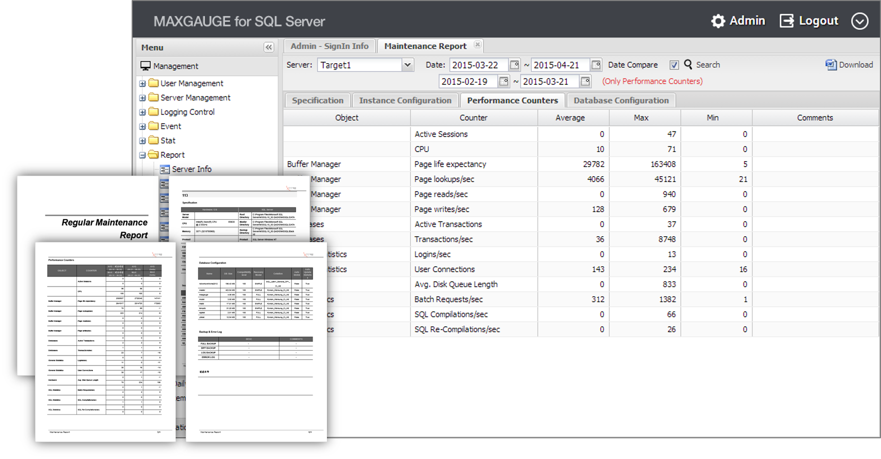
Task: Open calendar picker for 2015-02-19 date
Action: point(504,81)
